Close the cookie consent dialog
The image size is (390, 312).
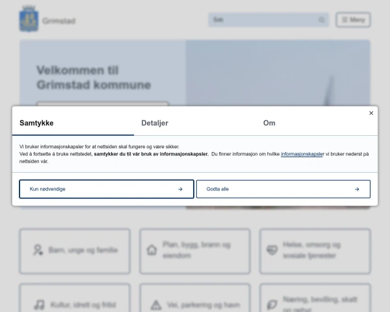pos(371,113)
